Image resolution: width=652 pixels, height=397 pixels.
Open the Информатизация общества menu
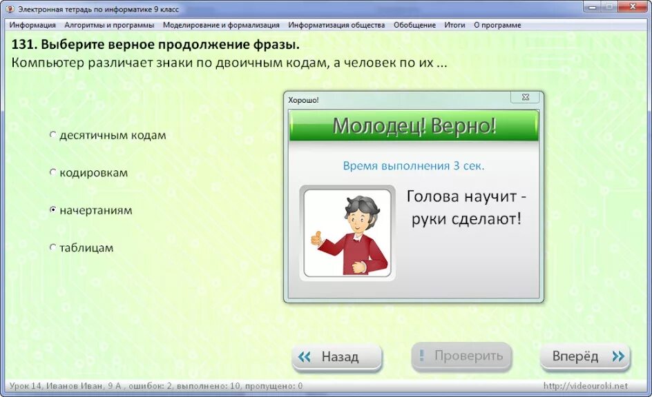pyautogui.click(x=336, y=25)
